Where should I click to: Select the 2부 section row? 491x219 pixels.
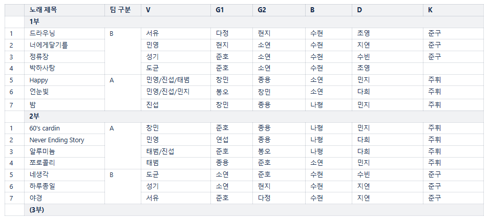pyautogui.click(x=34, y=116)
